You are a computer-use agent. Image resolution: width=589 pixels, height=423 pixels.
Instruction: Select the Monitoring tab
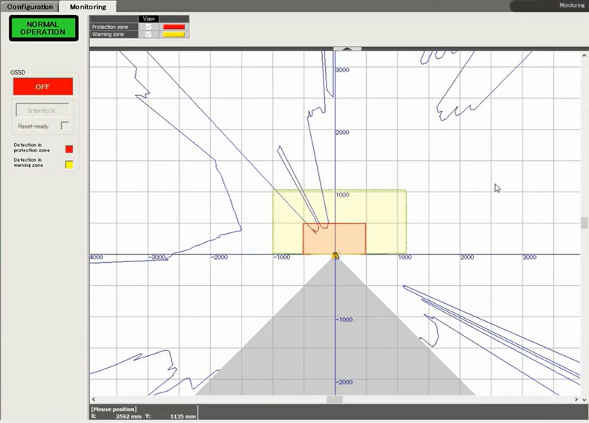click(x=88, y=7)
